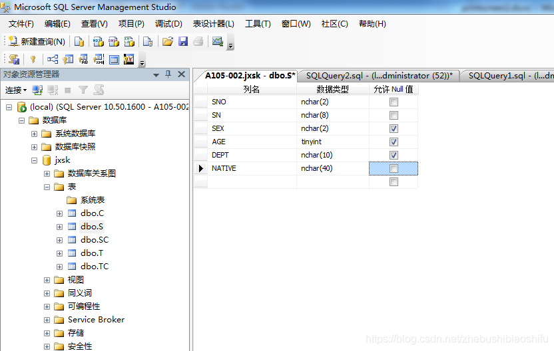Toggle Allow Null checkbox for SN
Image resolution: width=554 pixels, height=351 pixels.
394,116
